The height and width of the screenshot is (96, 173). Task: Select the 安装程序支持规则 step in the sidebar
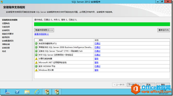pos(10,20)
